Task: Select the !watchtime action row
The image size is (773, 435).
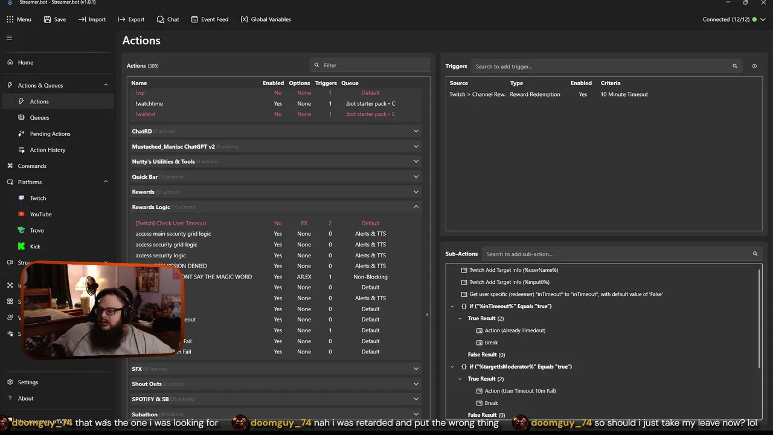Action: [x=276, y=104]
